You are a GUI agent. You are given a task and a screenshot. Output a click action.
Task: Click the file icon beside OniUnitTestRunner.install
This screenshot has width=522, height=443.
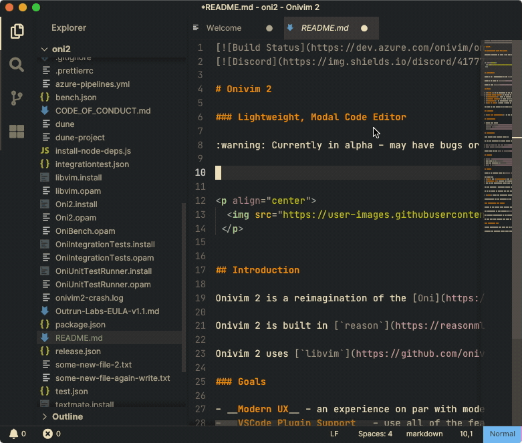tap(45, 271)
